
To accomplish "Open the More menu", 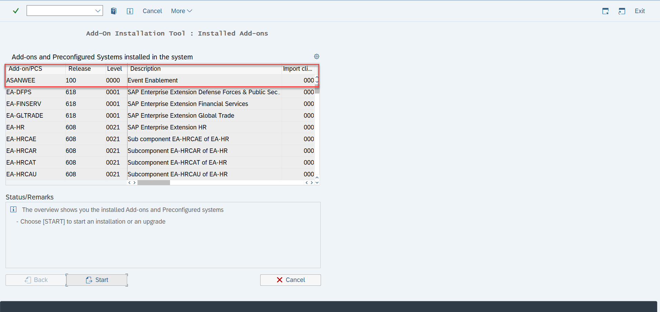I will (181, 11).
